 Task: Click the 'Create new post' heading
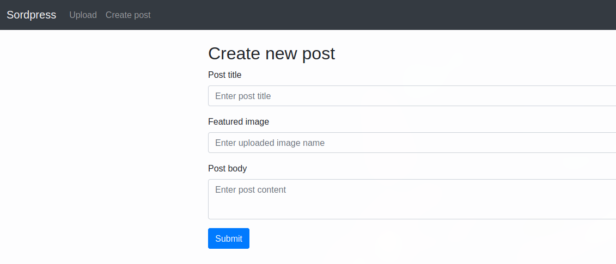click(271, 53)
